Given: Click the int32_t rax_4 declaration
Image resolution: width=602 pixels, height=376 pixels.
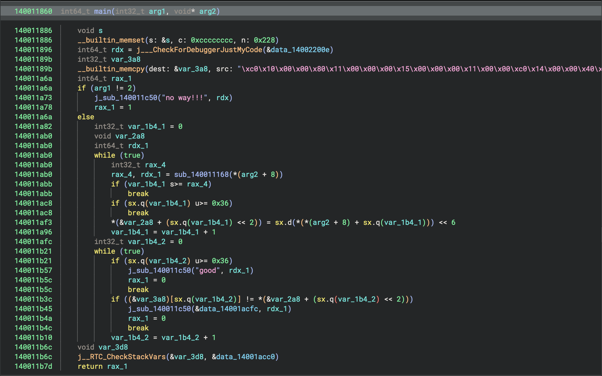Looking at the screenshot, I should pos(138,165).
